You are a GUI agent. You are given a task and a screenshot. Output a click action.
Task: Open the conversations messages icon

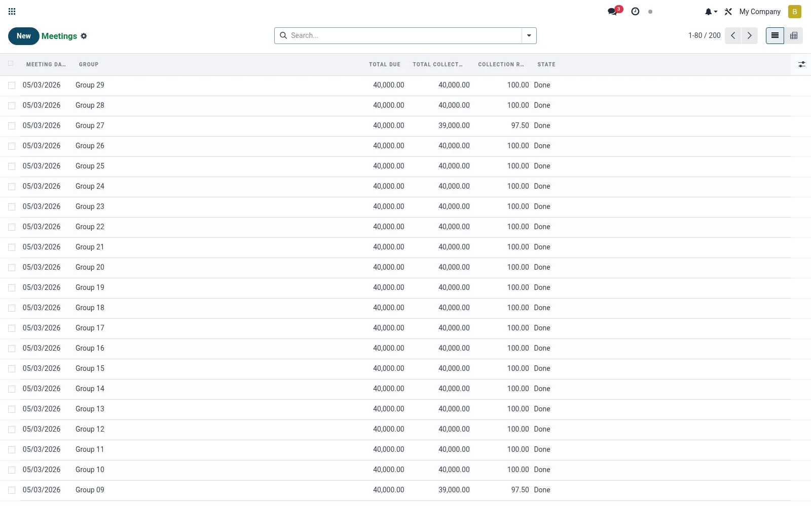pyautogui.click(x=613, y=11)
